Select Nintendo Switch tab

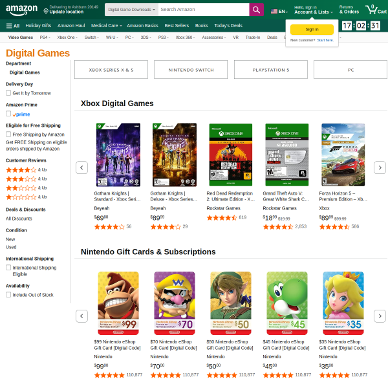coord(191,70)
